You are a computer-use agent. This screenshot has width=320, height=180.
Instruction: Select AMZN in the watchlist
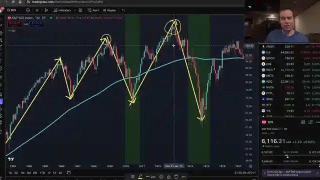tap(290, 46)
